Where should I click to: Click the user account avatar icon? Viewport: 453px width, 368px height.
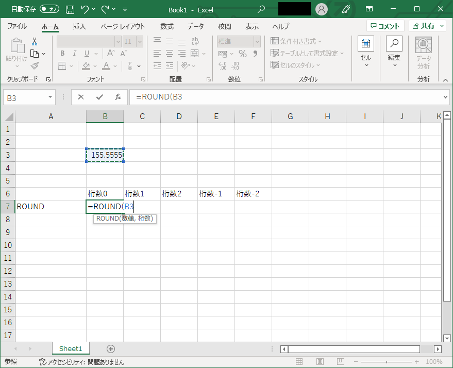click(x=321, y=9)
